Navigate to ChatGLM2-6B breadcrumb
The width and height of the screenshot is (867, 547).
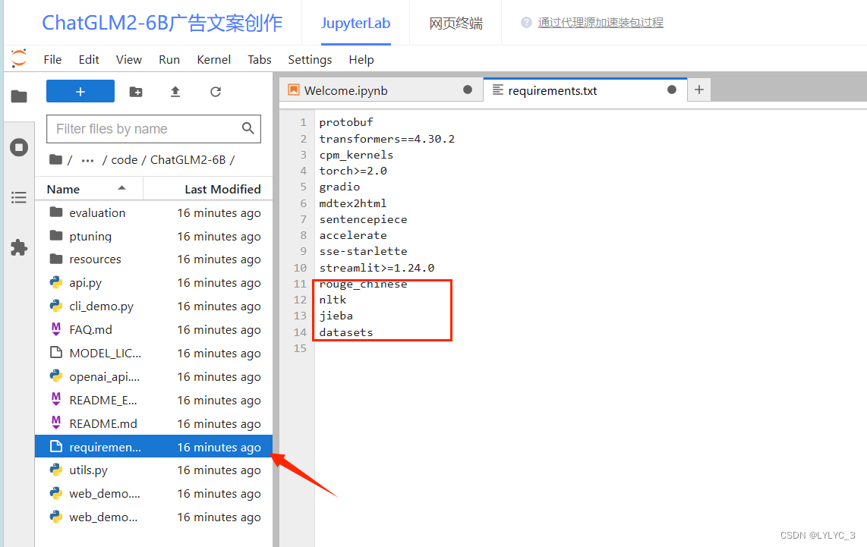point(188,159)
